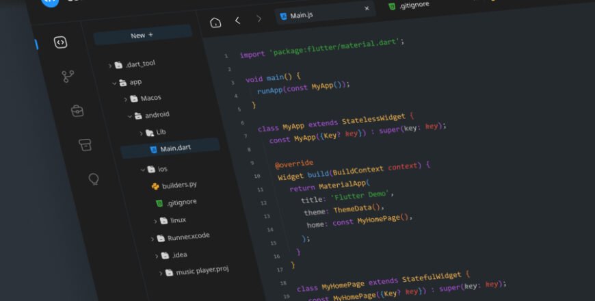Image resolution: width=595 pixels, height=301 pixels.
Task: Open music player.proj folder
Action: pyautogui.click(x=202, y=271)
